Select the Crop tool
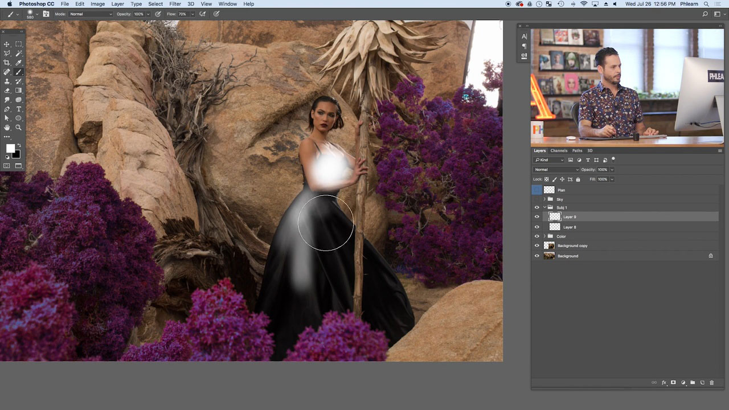 pos(7,63)
